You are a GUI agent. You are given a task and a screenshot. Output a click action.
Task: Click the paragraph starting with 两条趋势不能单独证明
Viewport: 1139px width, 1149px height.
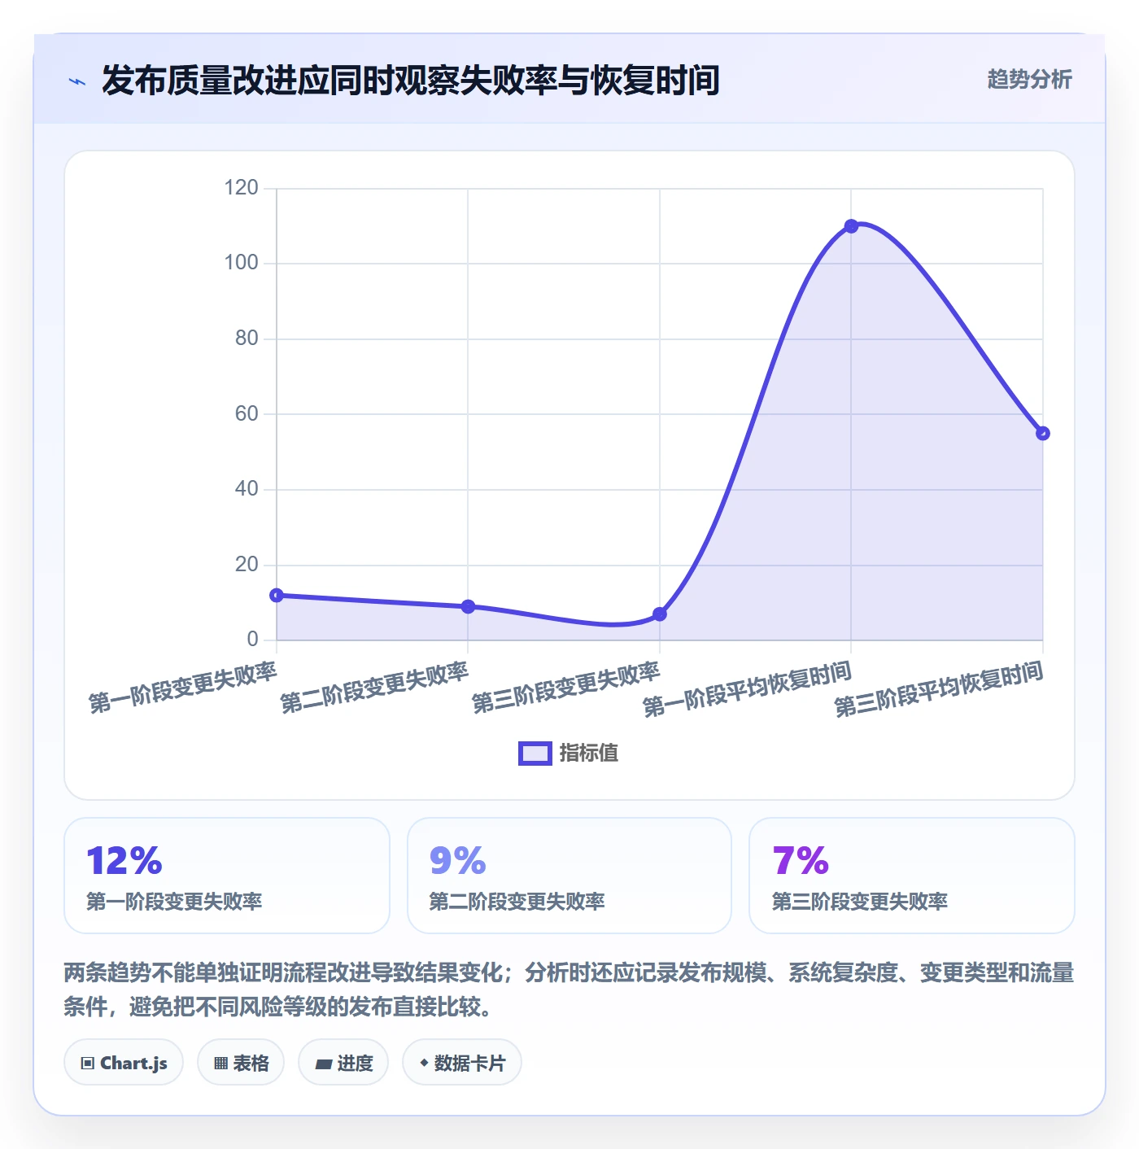click(x=569, y=990)
